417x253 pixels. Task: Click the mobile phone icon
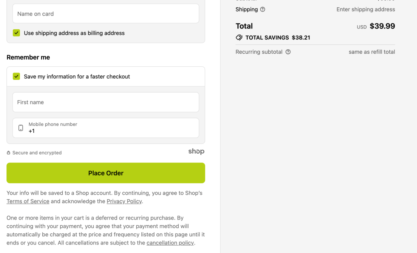[21, 128]
